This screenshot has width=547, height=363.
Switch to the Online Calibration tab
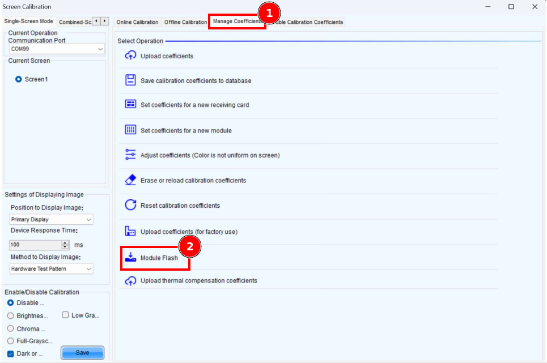[137, 22]
